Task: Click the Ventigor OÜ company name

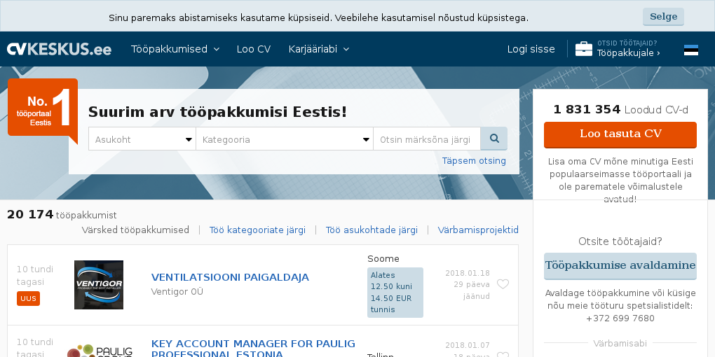Action: tap(177, 291)
